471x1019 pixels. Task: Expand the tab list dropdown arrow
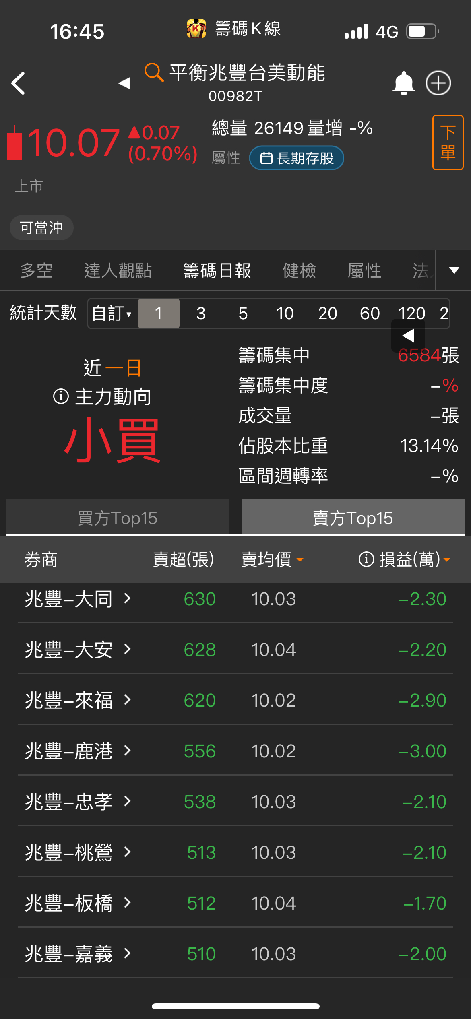click(x=454, y=270)
